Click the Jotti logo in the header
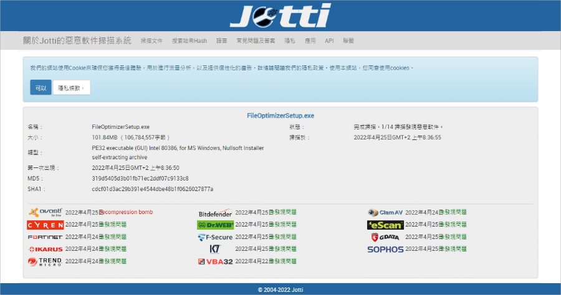This screenshot has width=561, height=295. point(280,16)
